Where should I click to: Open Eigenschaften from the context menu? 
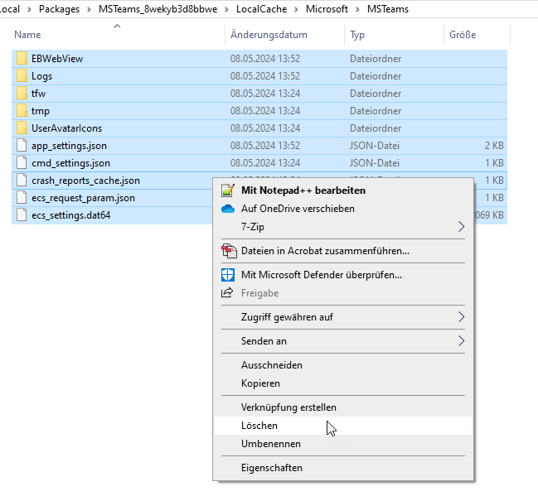click(271, 468)
